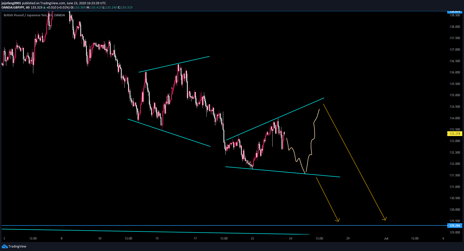Click the TradingView wordmark in the footer
The width and height of the screenshot is (464, 251).
click(x=17, y=246)
